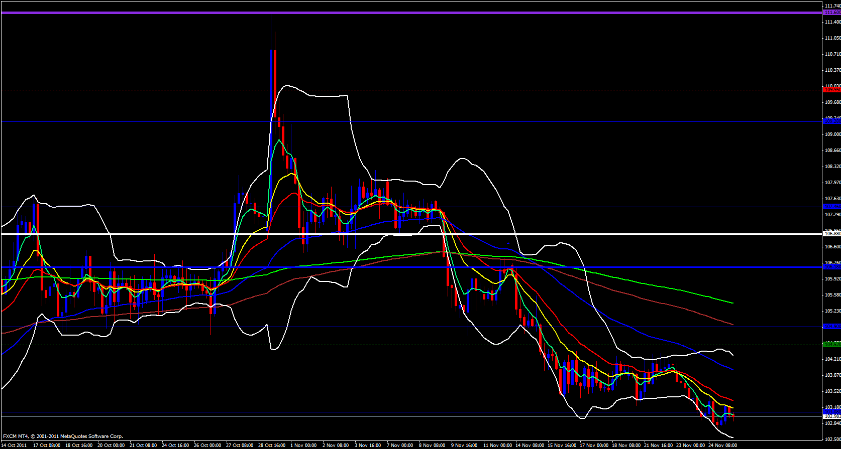Select the 9 Nov 16:00 time label
This screenshot has height=449, width=841.
pos(464,445)
